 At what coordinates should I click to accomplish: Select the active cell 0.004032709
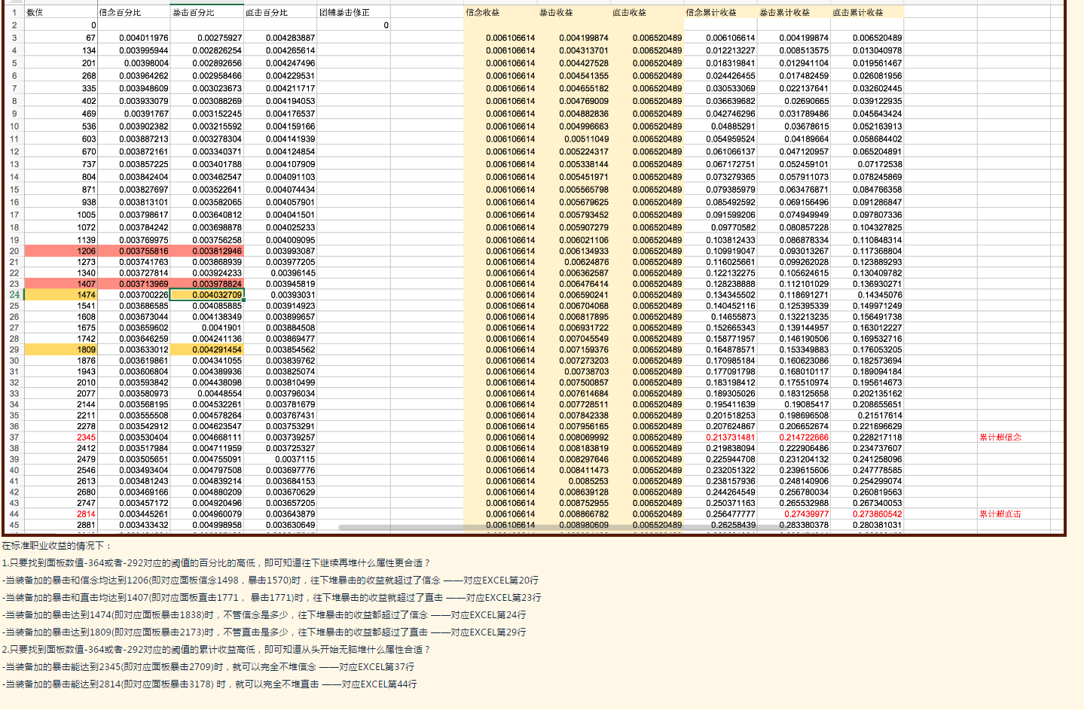207,294
